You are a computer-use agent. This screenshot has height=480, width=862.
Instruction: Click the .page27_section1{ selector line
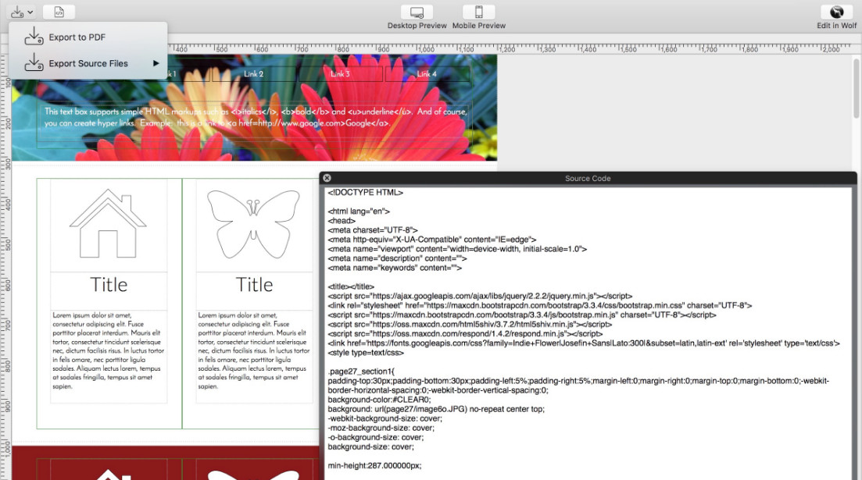tap(361, 372)
